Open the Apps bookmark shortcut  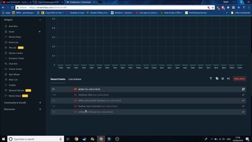(6, 13)
